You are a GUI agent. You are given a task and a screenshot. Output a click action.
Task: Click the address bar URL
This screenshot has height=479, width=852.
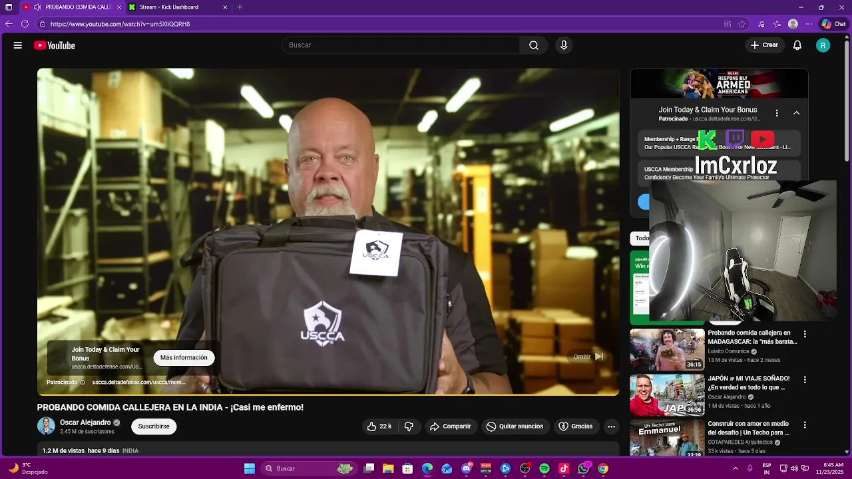click(120, 24)
